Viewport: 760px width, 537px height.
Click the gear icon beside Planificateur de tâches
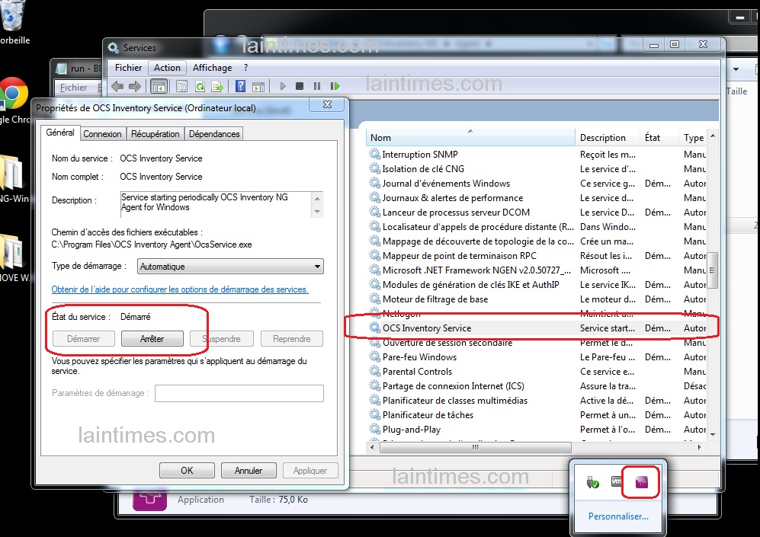point(375,414)
